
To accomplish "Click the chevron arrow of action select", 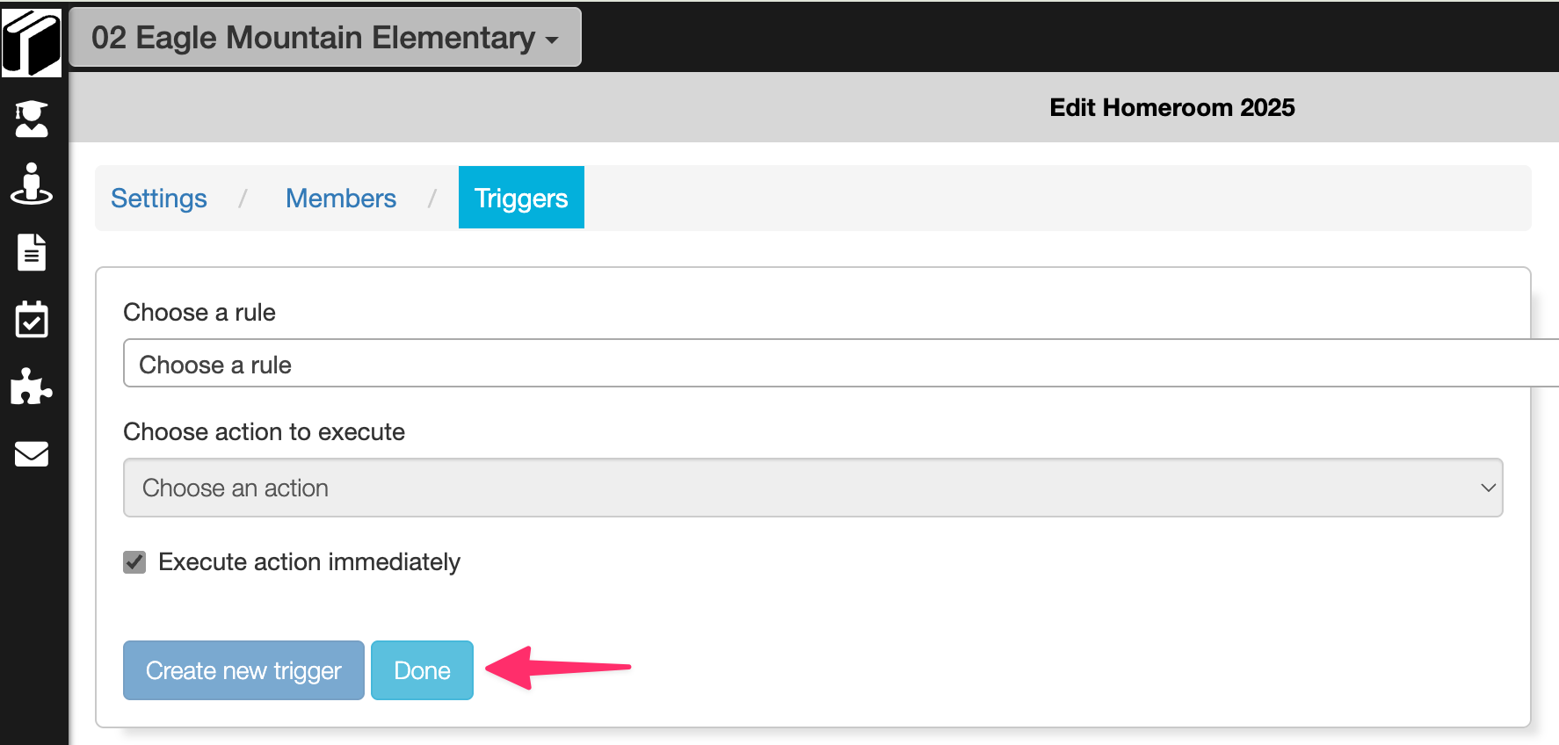I will [1488, 488].
